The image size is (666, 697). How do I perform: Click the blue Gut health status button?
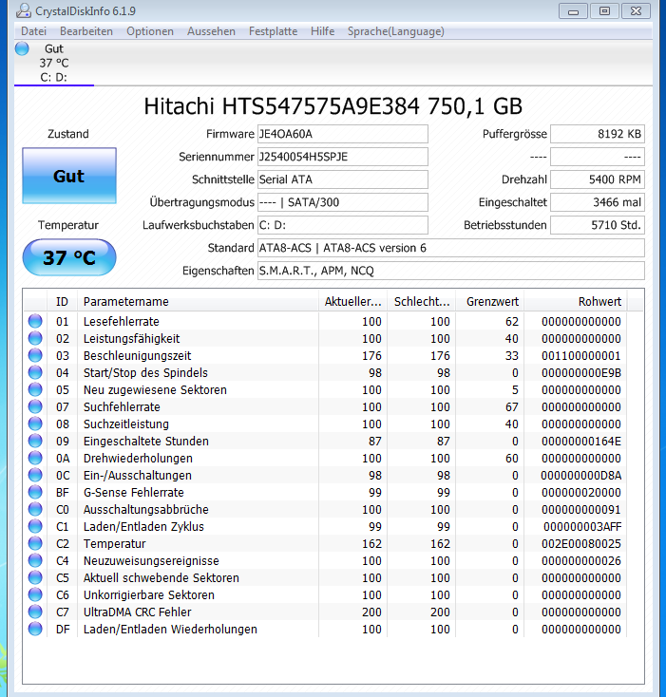click(x=69, y=176)
